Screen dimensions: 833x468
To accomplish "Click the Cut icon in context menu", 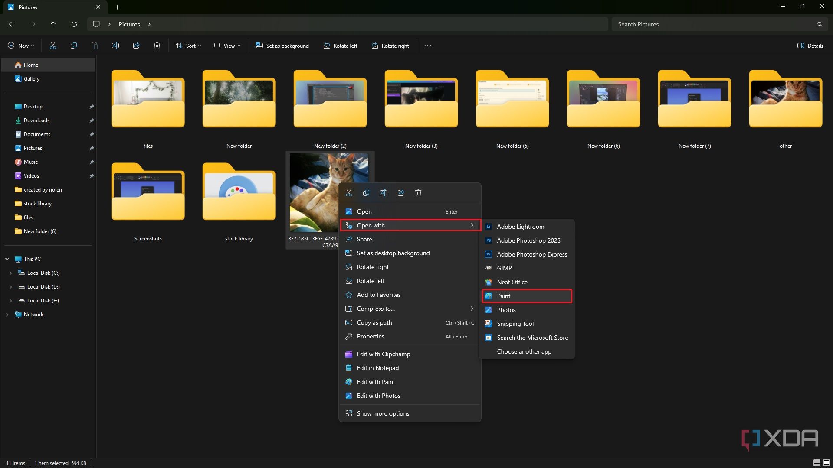I will point(349,193).
